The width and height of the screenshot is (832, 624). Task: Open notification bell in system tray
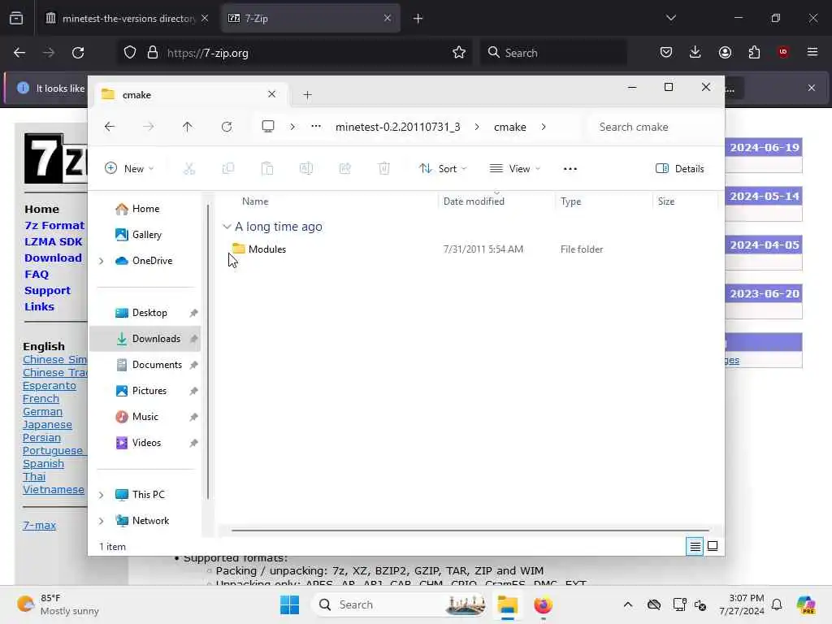coord(777,604)
